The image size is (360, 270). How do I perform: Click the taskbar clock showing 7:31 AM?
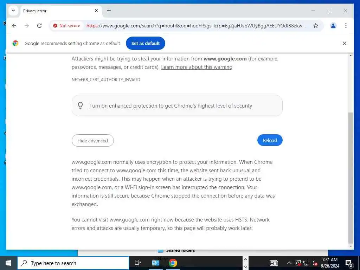(x=330, y=263)
